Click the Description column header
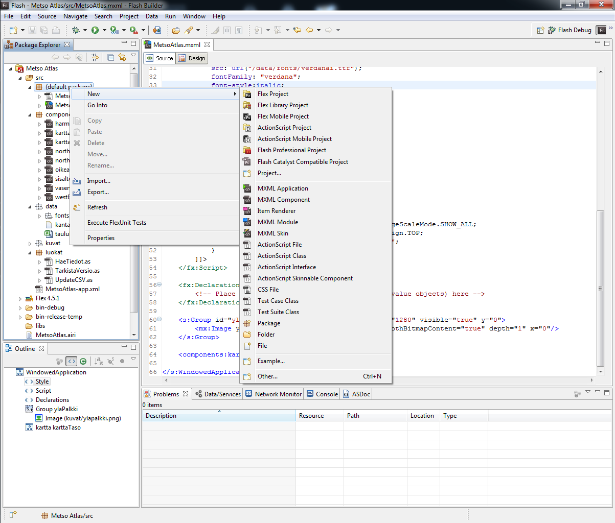 click(219, 416)
